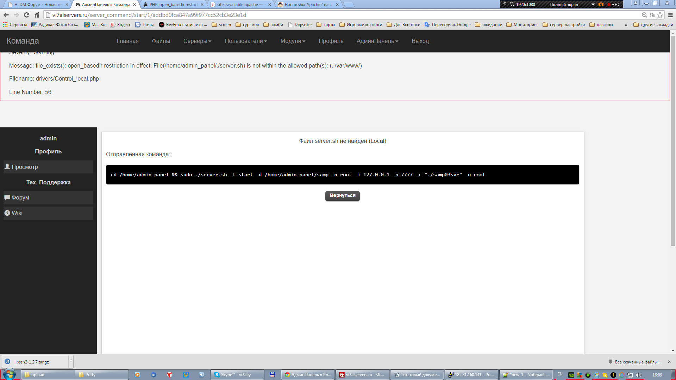Open libssh2 download item options arrow
This screenshot has height=380, width=676.
point(71,360)
